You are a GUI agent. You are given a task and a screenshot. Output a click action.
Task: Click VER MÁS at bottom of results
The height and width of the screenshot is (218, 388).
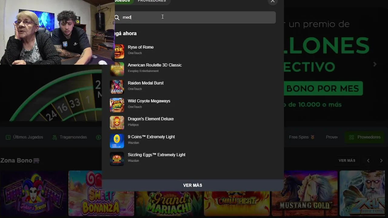click(192, 185)
